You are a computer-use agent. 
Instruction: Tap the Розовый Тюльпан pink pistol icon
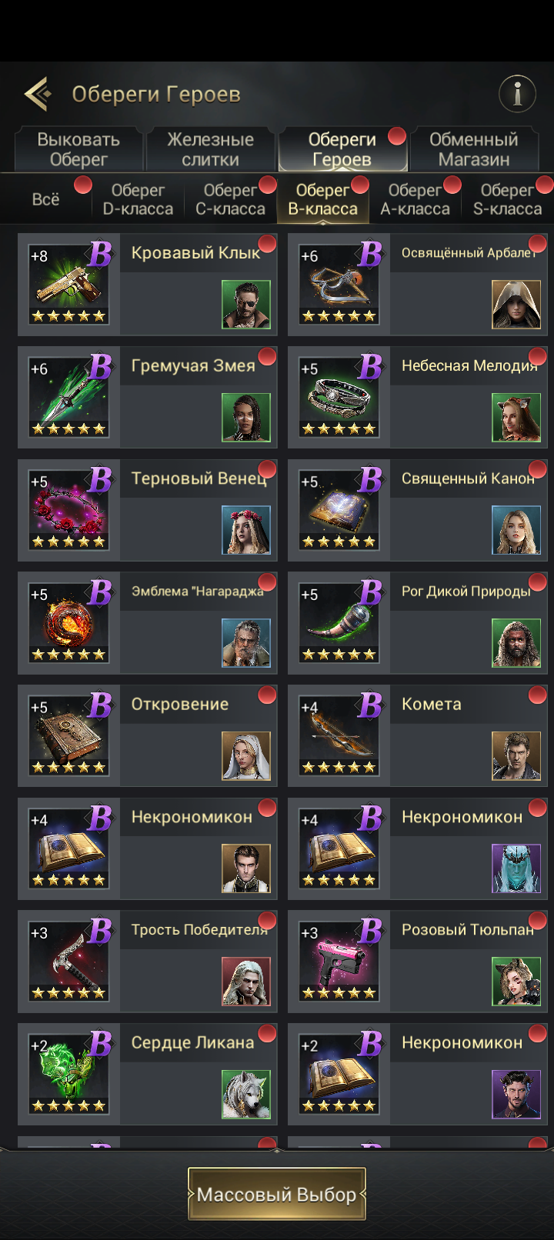(x=339, y=962)
